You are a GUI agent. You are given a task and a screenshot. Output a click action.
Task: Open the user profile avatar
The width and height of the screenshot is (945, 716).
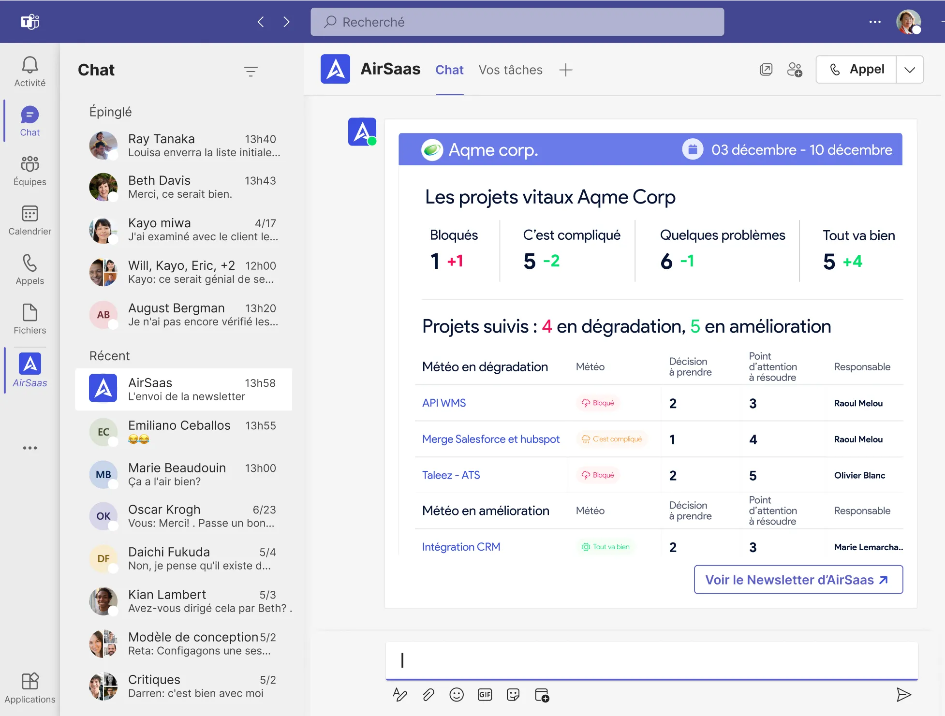pos(908,22)
